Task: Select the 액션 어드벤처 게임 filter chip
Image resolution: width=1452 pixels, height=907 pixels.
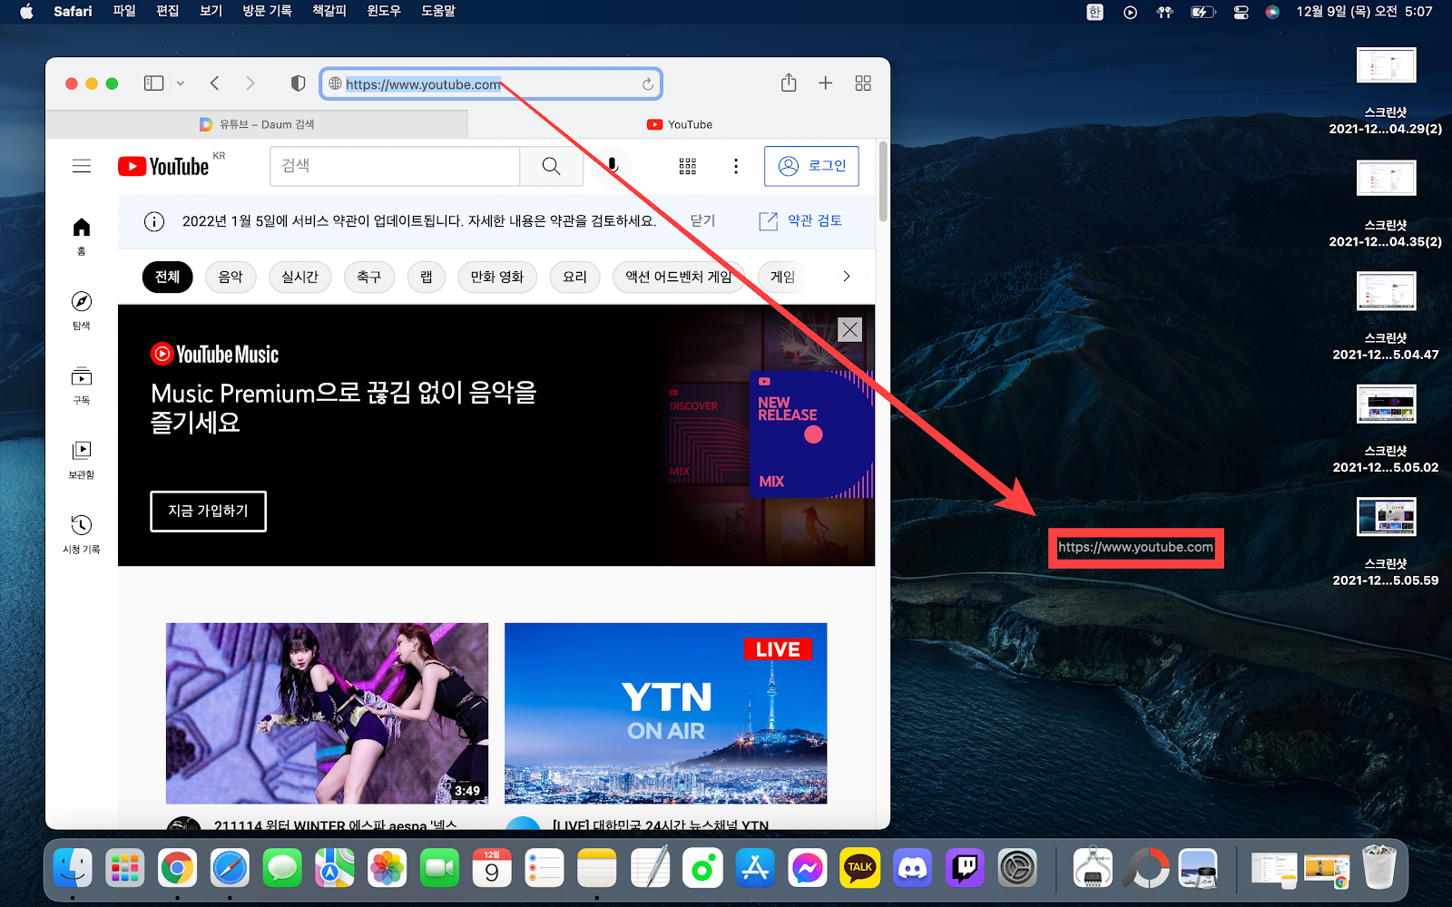Action: (678, 277)
